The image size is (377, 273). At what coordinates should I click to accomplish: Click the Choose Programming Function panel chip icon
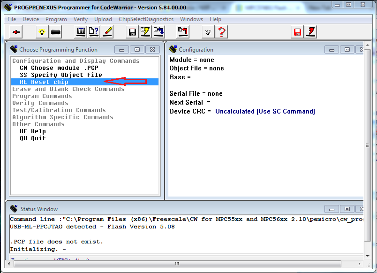point(14,49)
